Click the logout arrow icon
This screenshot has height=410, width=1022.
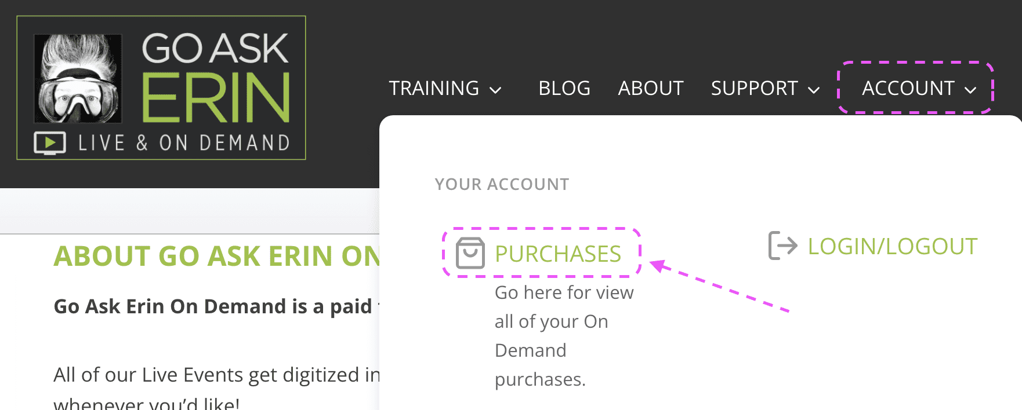tap(783, 246)
